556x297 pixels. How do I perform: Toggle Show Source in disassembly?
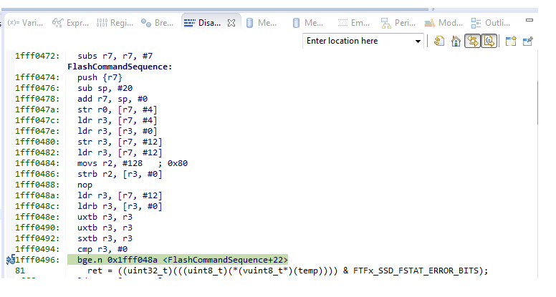[489, 42]
